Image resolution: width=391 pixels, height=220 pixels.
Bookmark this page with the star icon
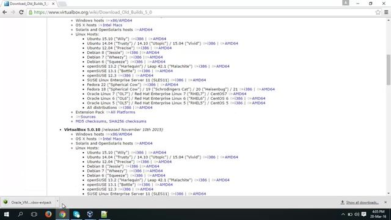(378, 12)
